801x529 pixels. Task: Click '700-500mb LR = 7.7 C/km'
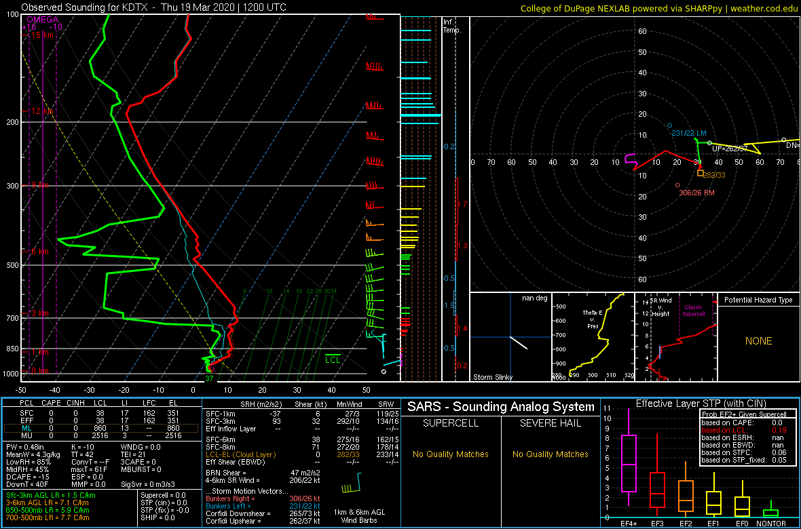pyautogui.click(x=48, y=517)
